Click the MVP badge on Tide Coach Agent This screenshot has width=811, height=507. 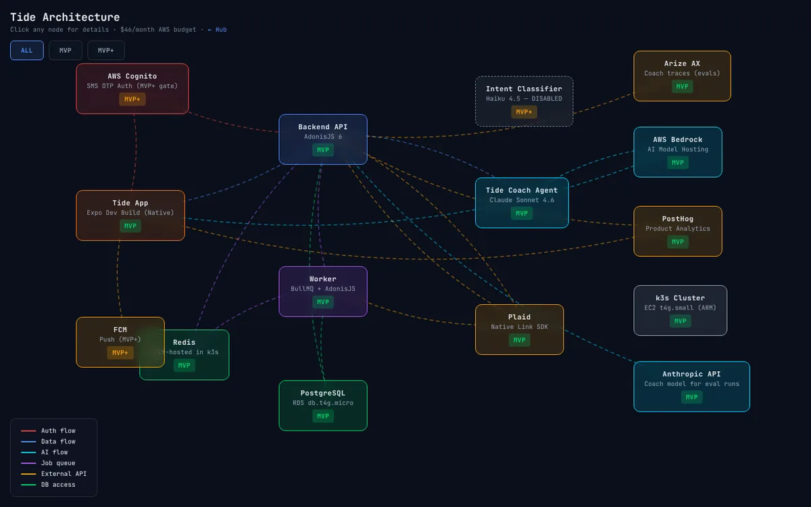click(522, 214)
